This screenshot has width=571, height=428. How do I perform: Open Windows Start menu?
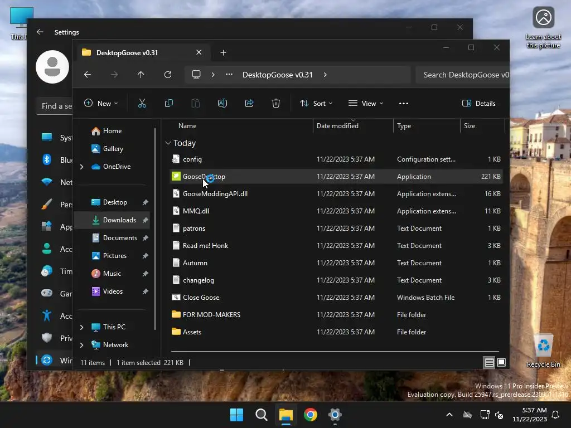236,415
